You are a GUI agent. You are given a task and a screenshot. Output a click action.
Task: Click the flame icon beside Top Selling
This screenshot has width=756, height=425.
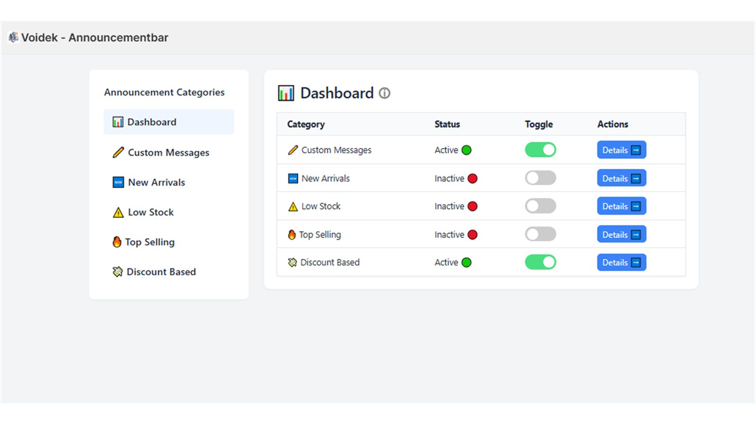pyautogui.click(x=117, y=242)
